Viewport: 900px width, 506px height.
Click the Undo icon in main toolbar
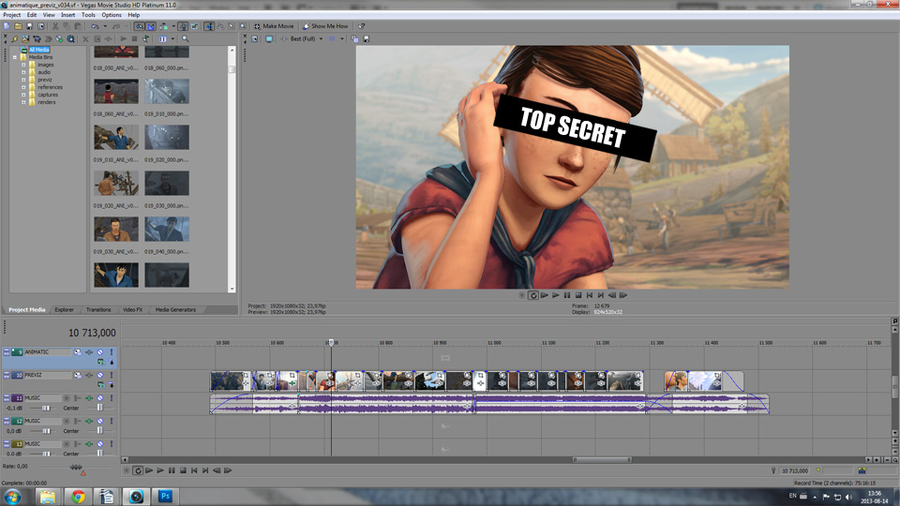click(94, 26)
